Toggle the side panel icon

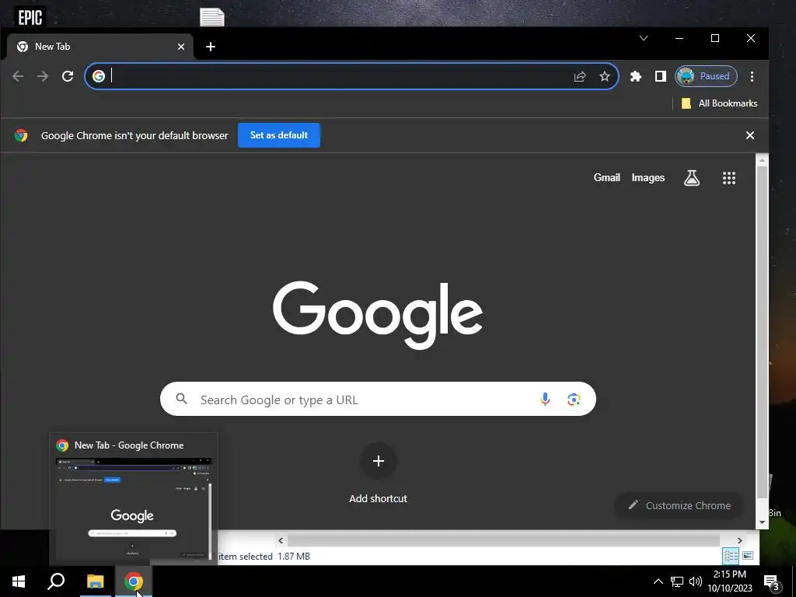coord(661,76)
